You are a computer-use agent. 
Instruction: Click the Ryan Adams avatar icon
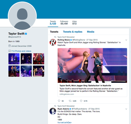[x=53, y=111]
